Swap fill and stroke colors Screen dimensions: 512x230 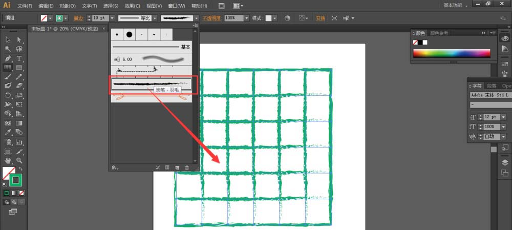(21, 169)
